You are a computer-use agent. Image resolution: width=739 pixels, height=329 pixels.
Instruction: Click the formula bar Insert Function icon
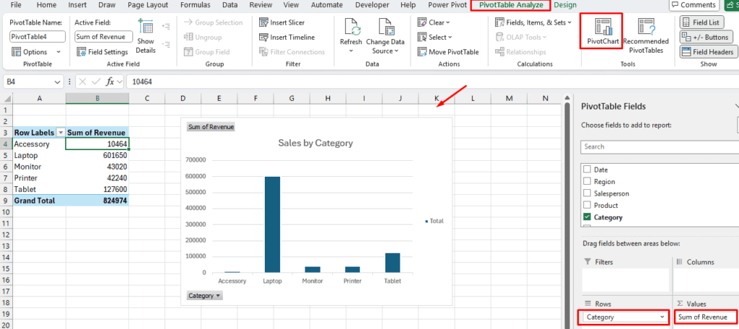click(110, 82)
